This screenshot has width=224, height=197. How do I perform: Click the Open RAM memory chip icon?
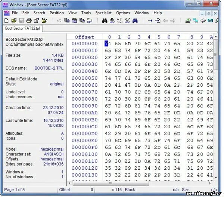click(203, 21)
